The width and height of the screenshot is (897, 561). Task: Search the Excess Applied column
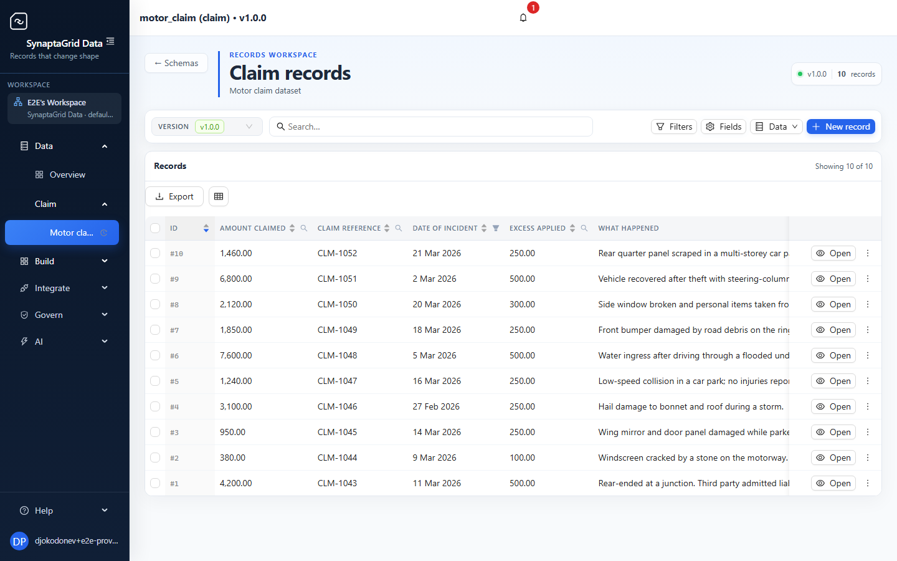[x=584, y=228]
